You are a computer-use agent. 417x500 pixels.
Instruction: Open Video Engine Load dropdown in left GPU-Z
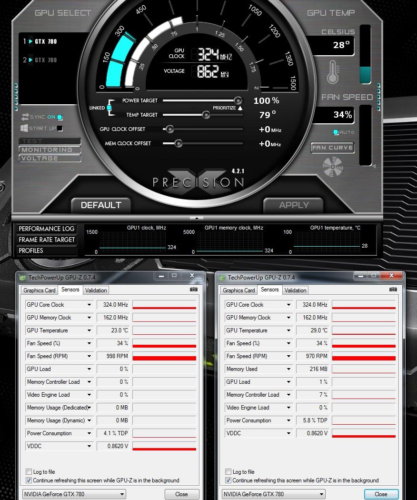[89, 395]
